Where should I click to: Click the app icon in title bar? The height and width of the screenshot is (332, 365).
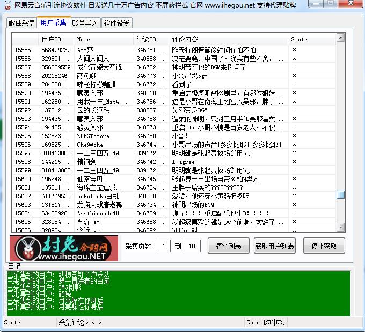pos(6,6)
